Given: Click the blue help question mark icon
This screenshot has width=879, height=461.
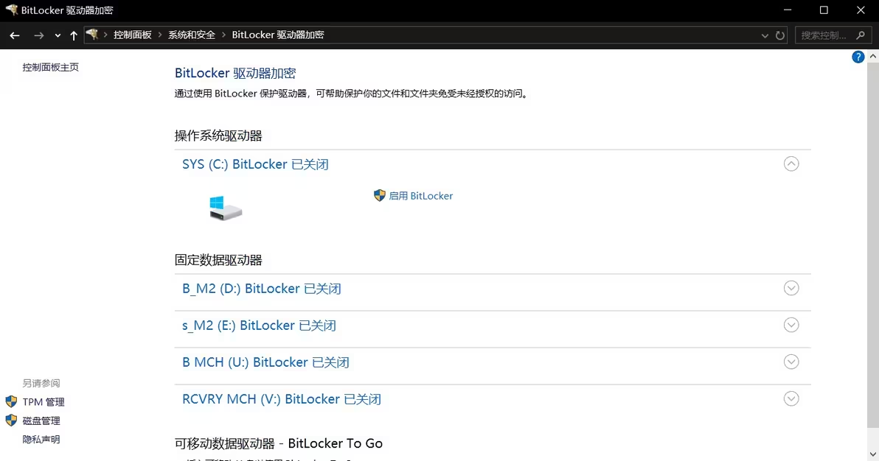Looking at the screenshot, I should (x=858, y=57).
